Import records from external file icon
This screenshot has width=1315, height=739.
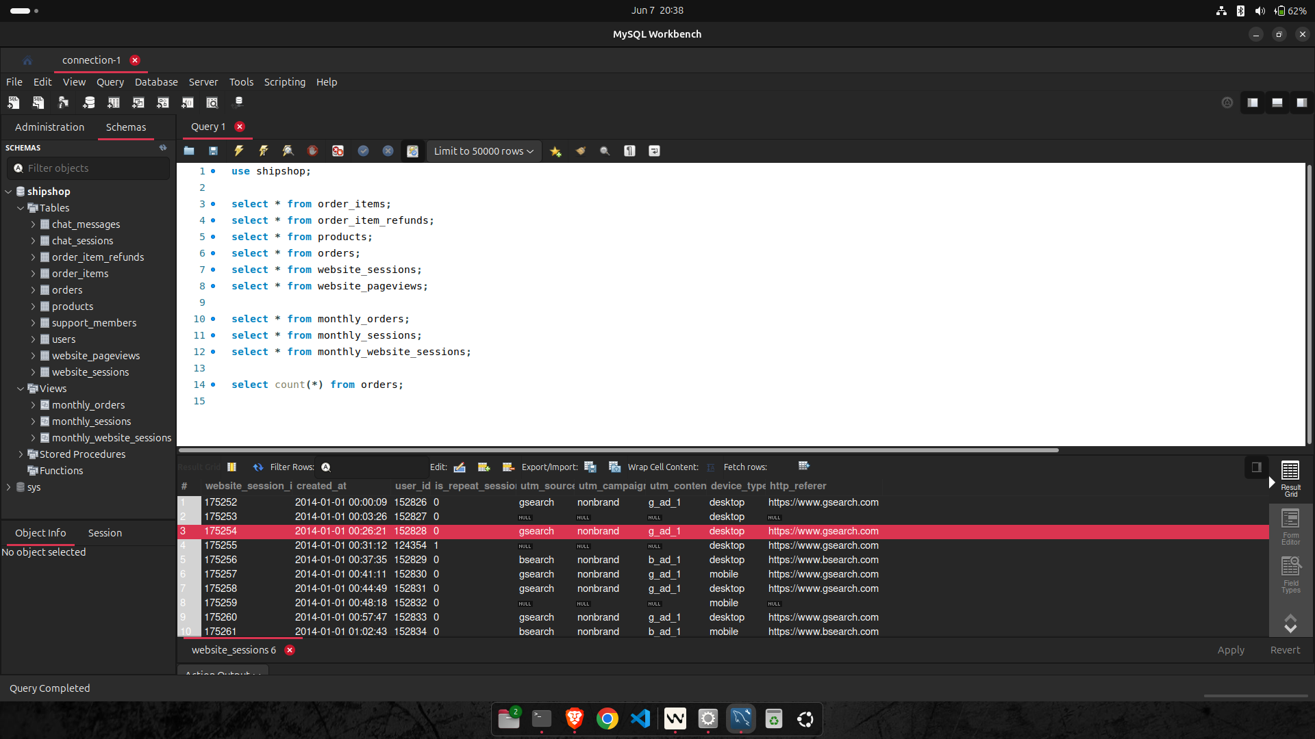(614, 467)
